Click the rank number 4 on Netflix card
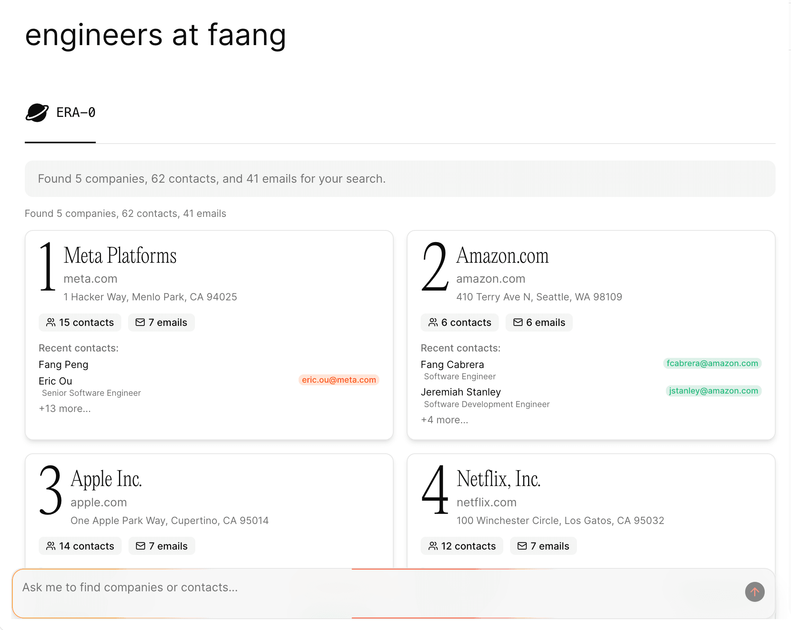This screenshot has width=791, height=630. [435, 490]
